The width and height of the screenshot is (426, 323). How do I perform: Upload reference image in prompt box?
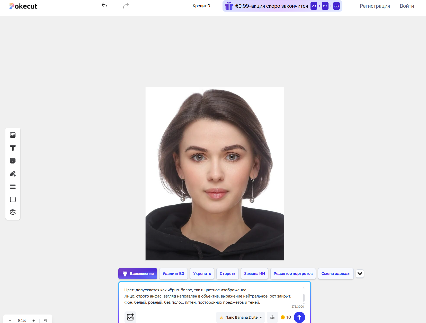(130, 317)
